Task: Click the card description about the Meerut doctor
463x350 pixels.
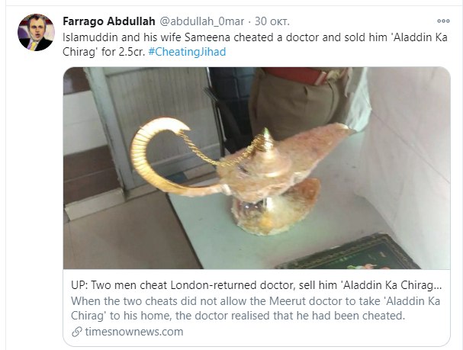Action: coord(256,308)
